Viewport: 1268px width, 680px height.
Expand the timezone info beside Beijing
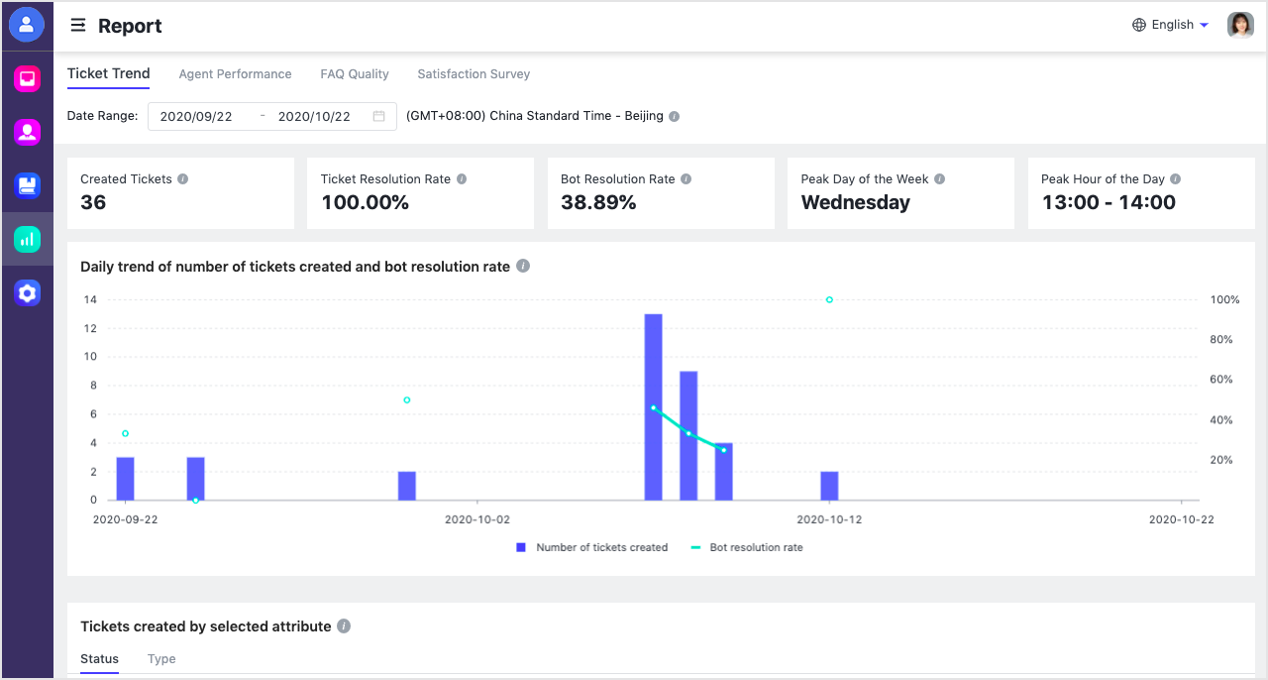673,116
